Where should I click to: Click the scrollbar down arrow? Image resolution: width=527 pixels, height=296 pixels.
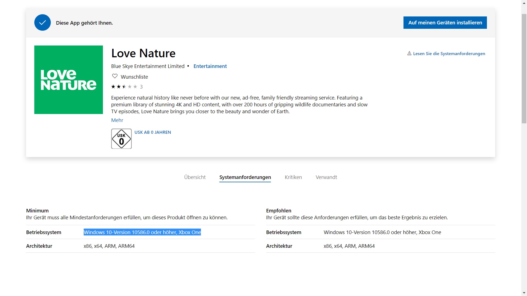click(524, 293)
